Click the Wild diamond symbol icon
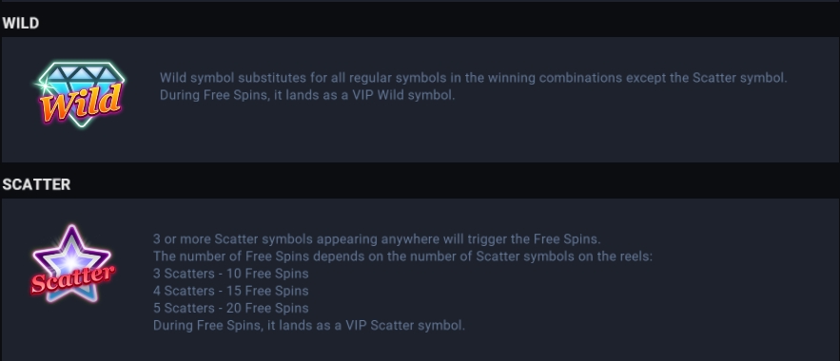 coord(80,95)
